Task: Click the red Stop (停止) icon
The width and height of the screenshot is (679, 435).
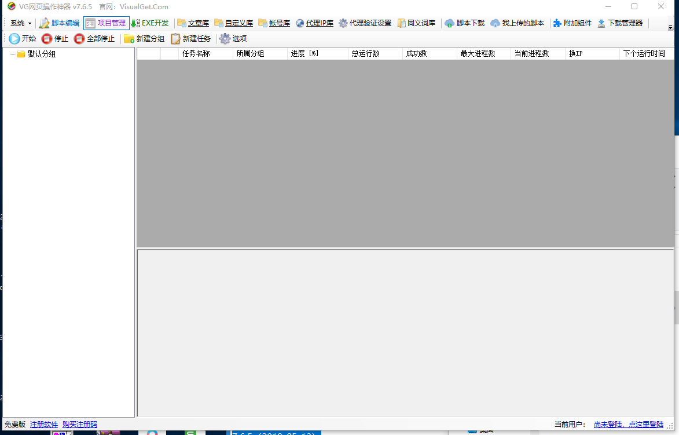Action: (x=47, y=39)
